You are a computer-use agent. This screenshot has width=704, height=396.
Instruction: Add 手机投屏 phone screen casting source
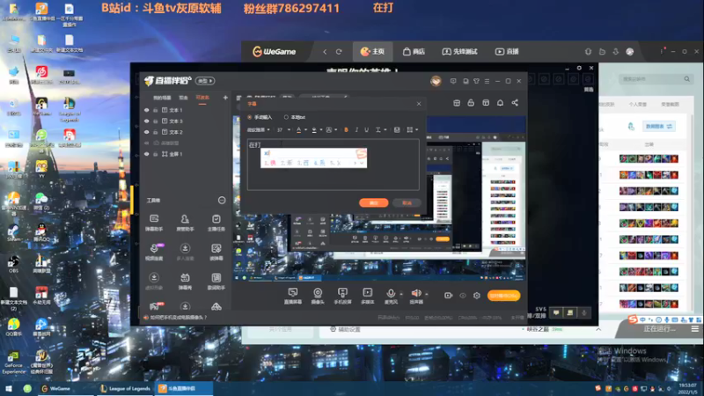point(342,297)
